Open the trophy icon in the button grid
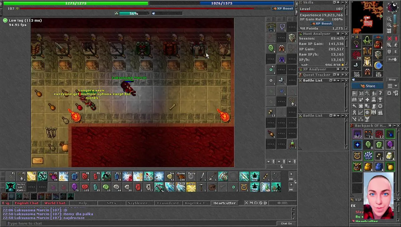Image resolution: width=401 pixels, height=227 pixels. [380, 100]
